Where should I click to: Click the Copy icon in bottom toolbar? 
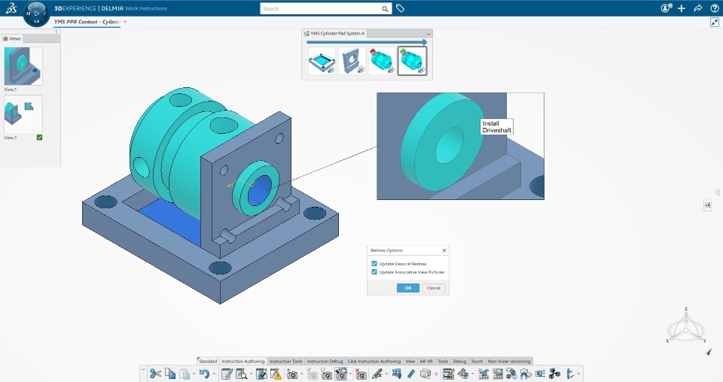click(170, 374)
